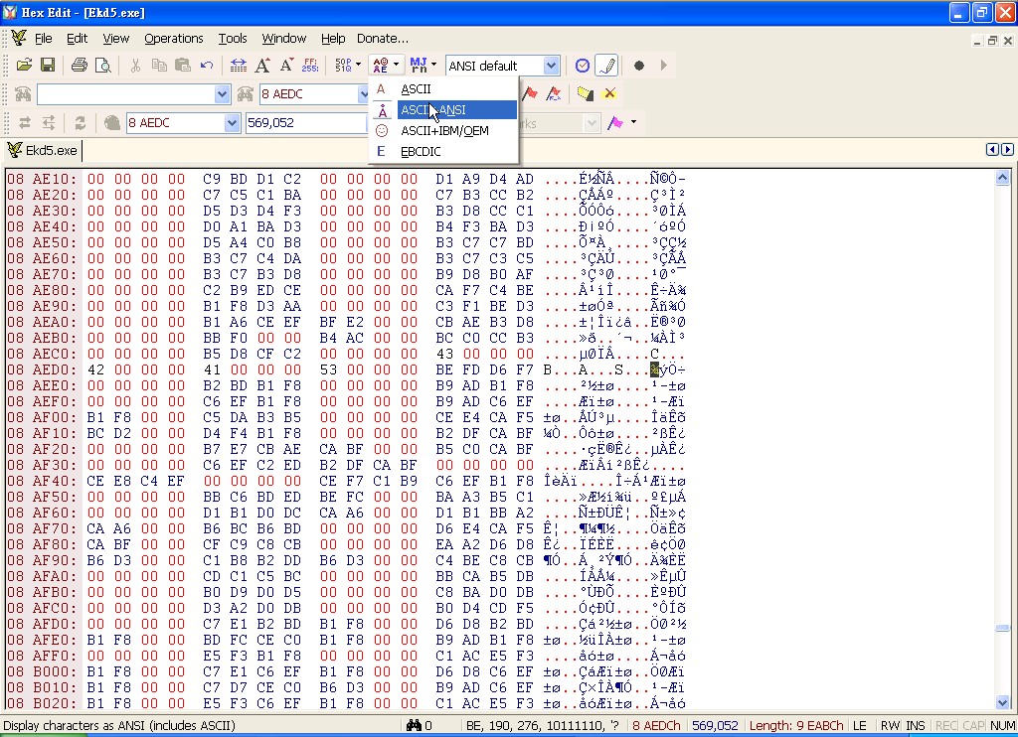
Task: Select EBCDIC menu option
Action: click(444, 151)
